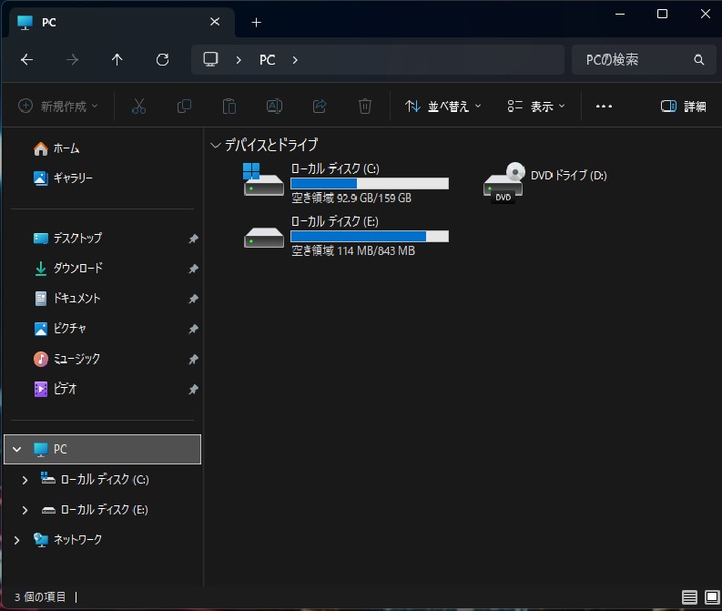Click chevron after PC in address bar

pos(295,60)
